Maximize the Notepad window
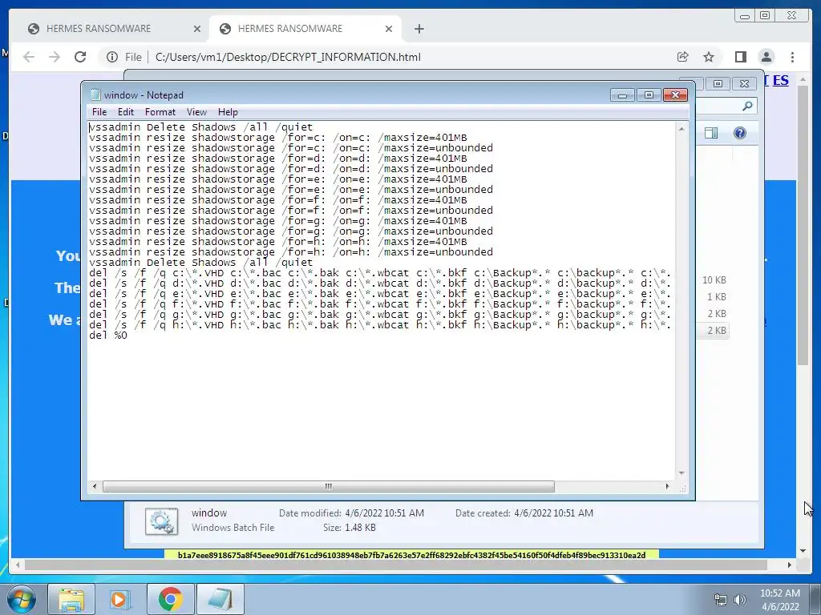 [649, 95]
